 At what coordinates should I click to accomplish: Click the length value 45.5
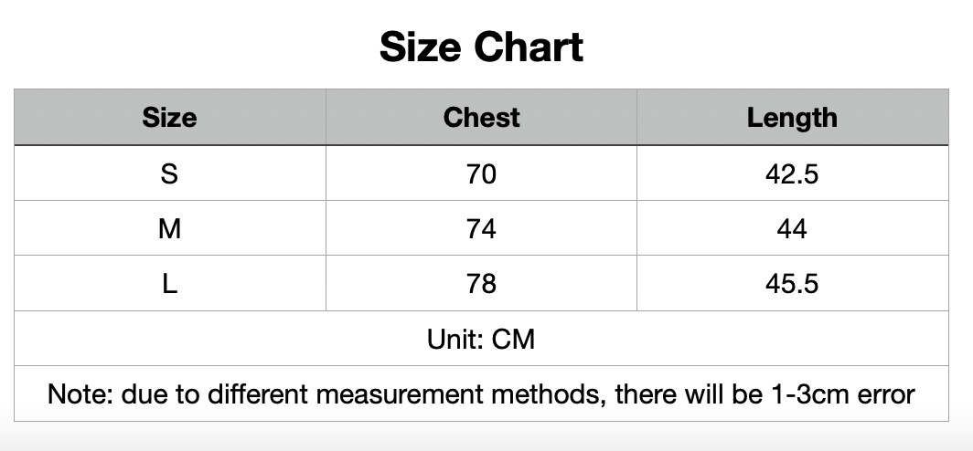(792, 284)
